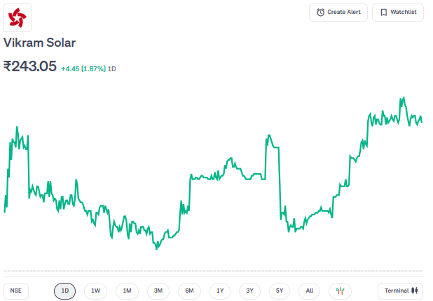This screenshot has height=301, width=433.
Task: Click the ₹243.05 current price
Action: pos(30,66)
